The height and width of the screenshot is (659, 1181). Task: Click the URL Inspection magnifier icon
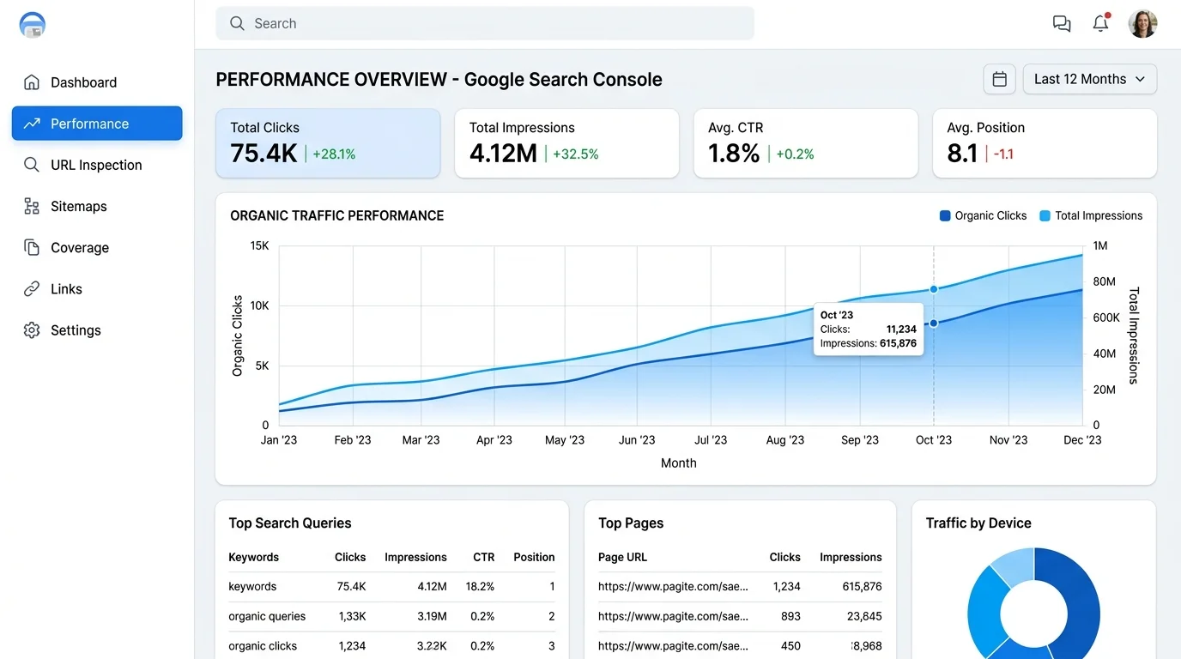[32, 165]
